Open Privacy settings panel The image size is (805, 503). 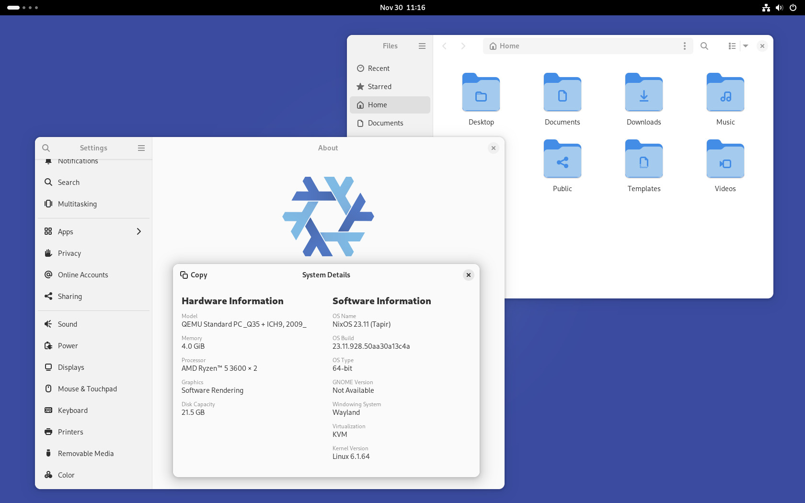[93, 253]
